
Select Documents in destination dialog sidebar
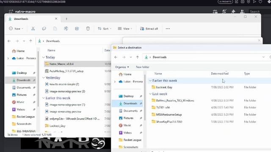(130, 111)
